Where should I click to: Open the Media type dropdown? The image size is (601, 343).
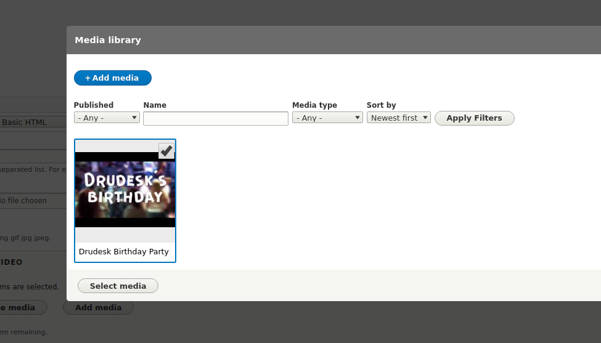(327, 118)
